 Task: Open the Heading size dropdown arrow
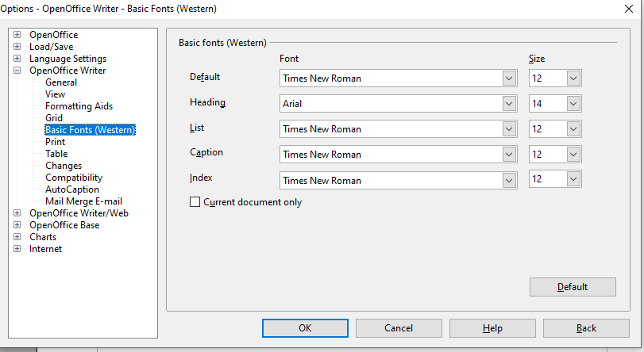[574, 104]
